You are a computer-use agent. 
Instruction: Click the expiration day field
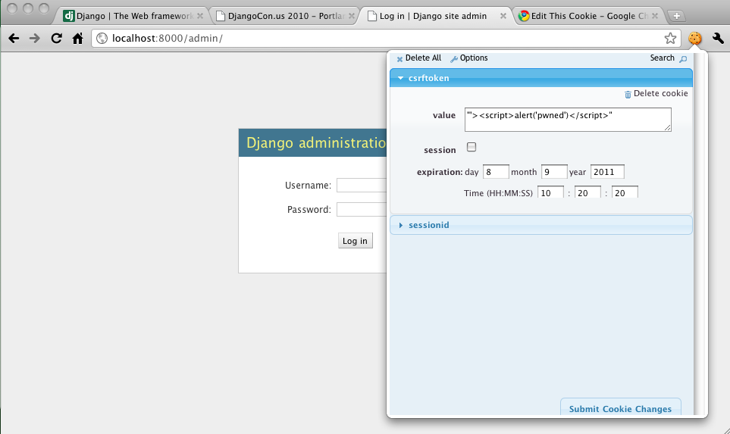point(496,172)
